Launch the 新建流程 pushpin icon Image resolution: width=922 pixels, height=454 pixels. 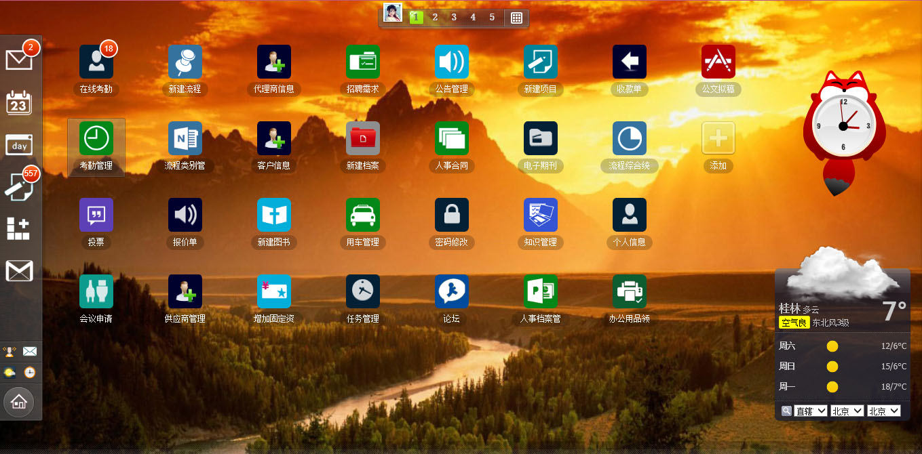click(x=185, y=62)
